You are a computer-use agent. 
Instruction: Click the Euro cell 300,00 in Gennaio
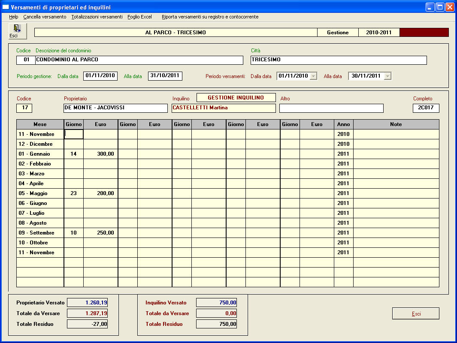101,154
